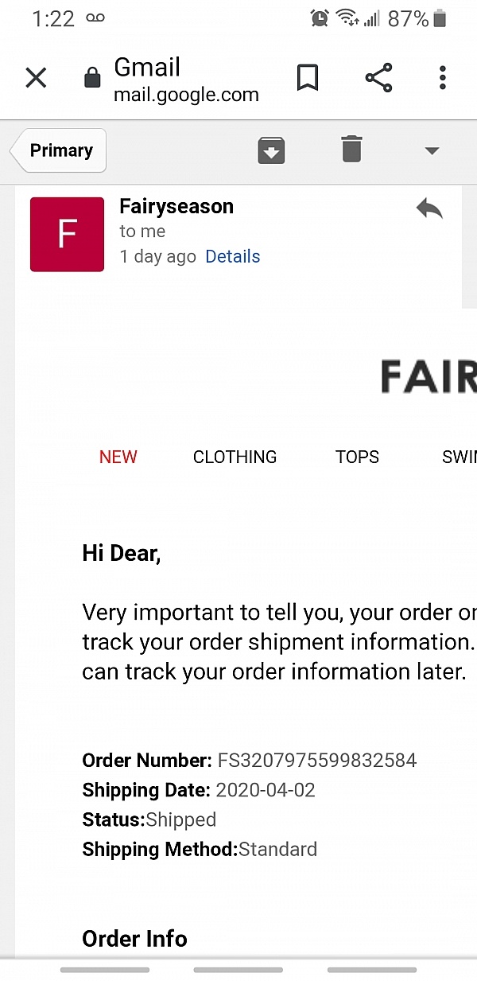
Task: Delete this email with the trash icon
Action: 351,150
